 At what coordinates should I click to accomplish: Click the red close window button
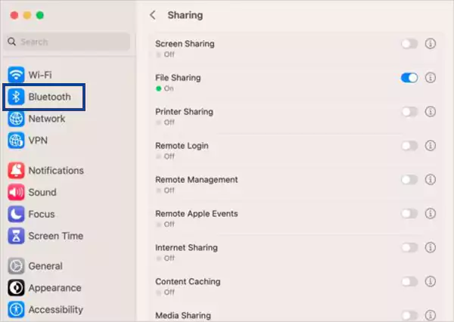(x=14, y=15)
